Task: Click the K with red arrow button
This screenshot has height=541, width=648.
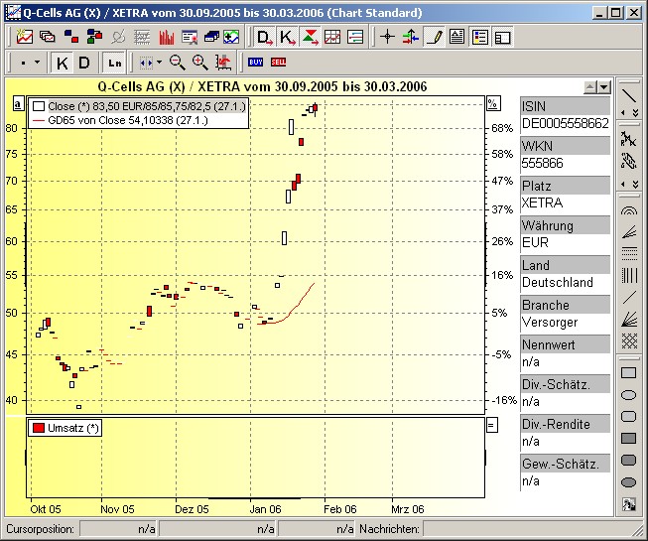Action: (x=287, y=37)
